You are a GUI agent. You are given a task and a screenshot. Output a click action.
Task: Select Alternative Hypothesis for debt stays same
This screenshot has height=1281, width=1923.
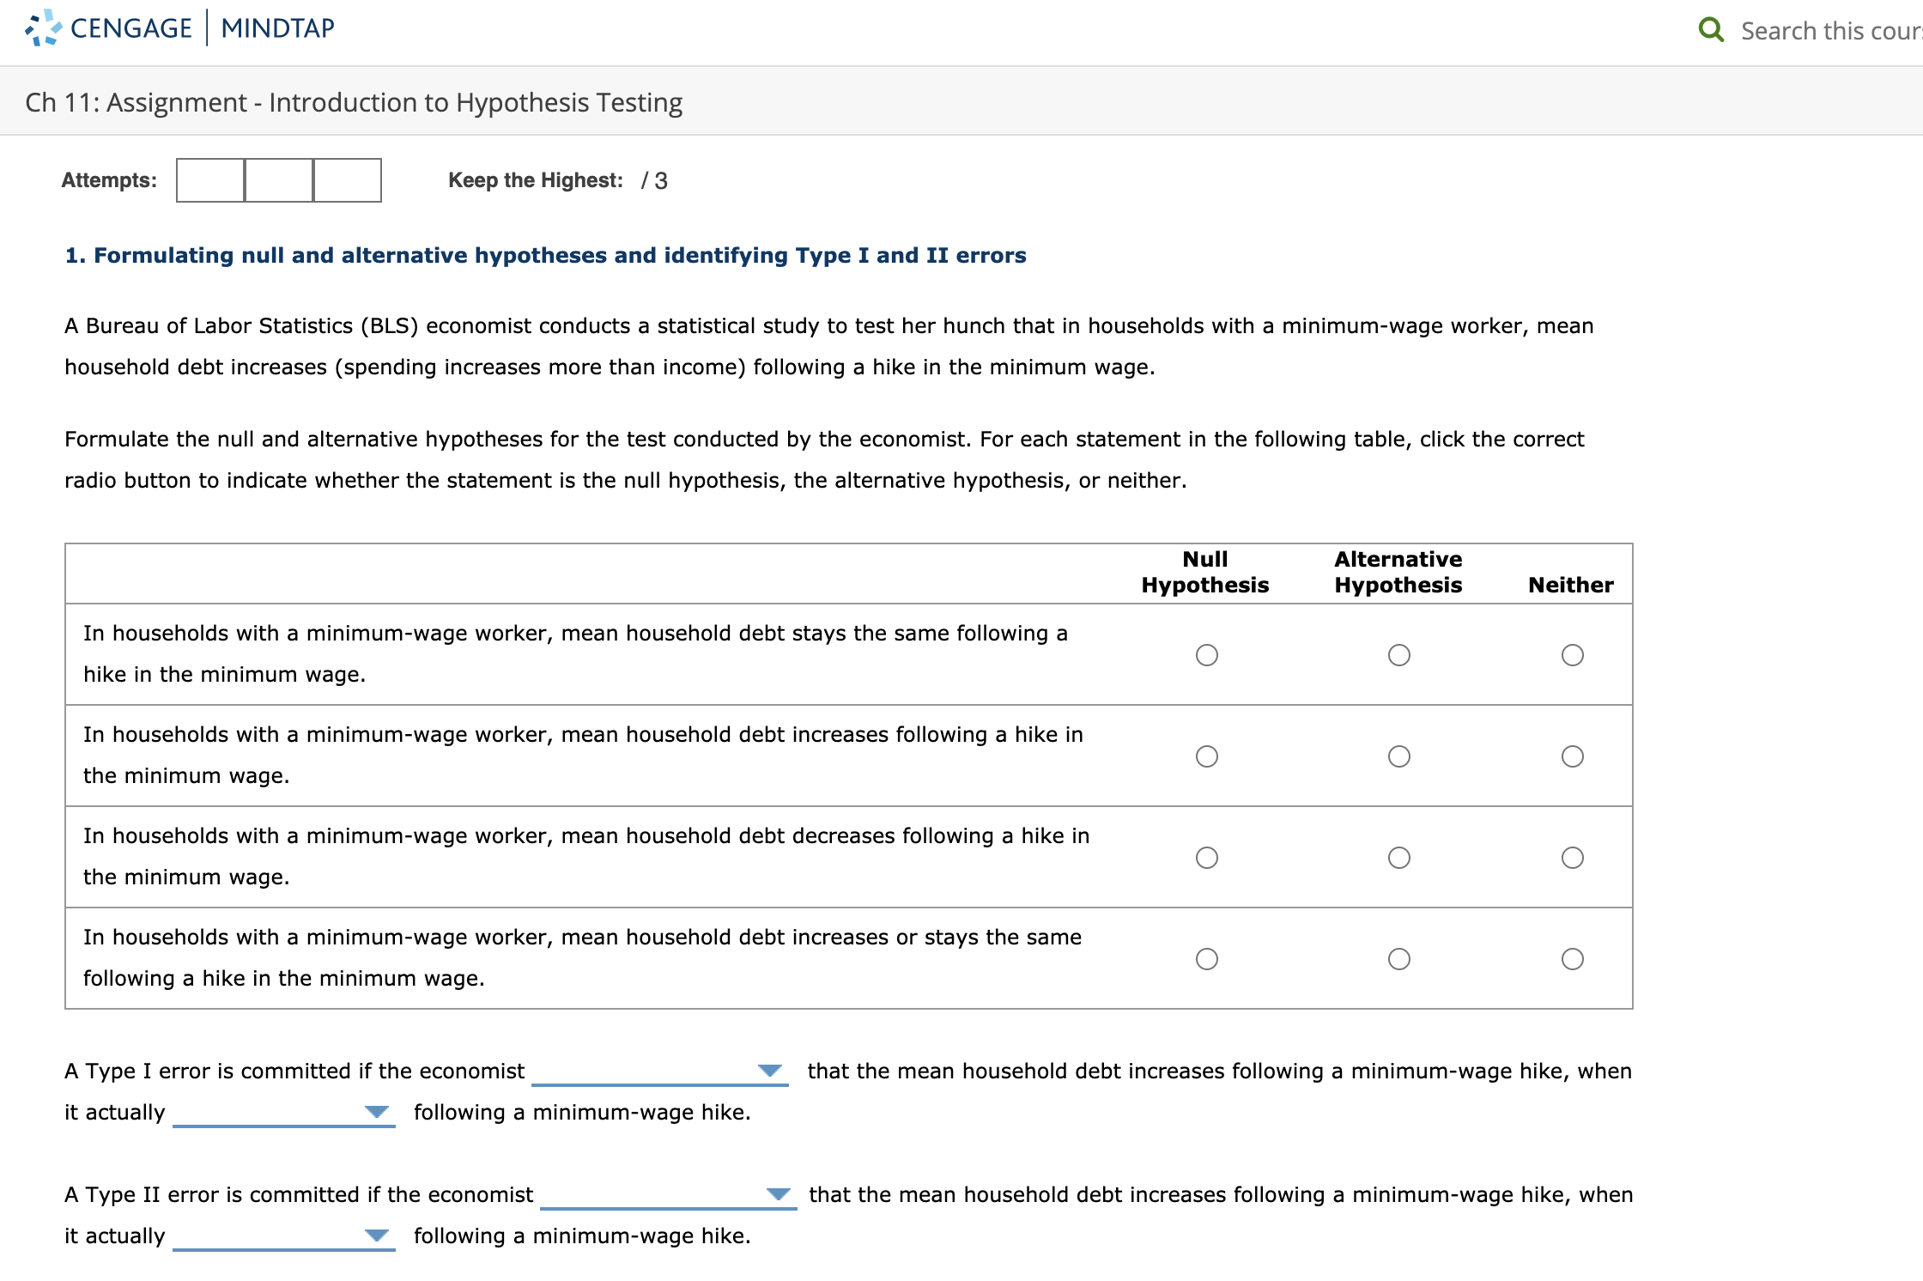click(1398, 655)
